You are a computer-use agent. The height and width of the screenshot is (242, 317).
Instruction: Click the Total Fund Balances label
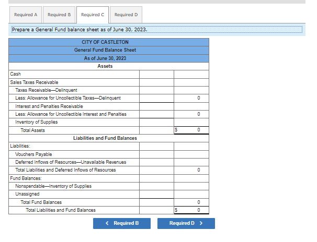coord(41,202)
